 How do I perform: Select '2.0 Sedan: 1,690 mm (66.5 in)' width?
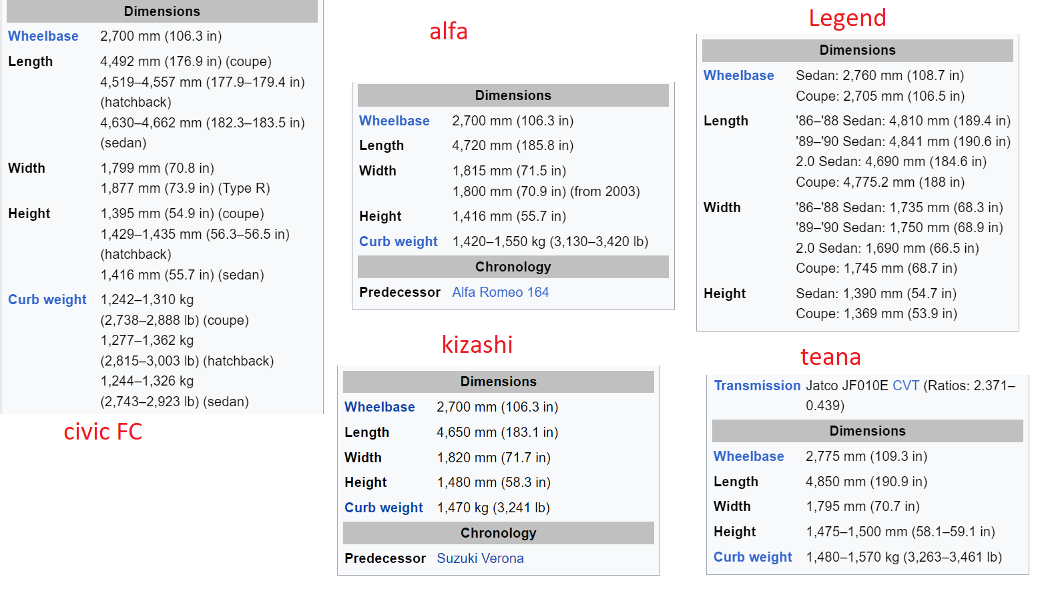pyautogui.click(x=888, y=248)
